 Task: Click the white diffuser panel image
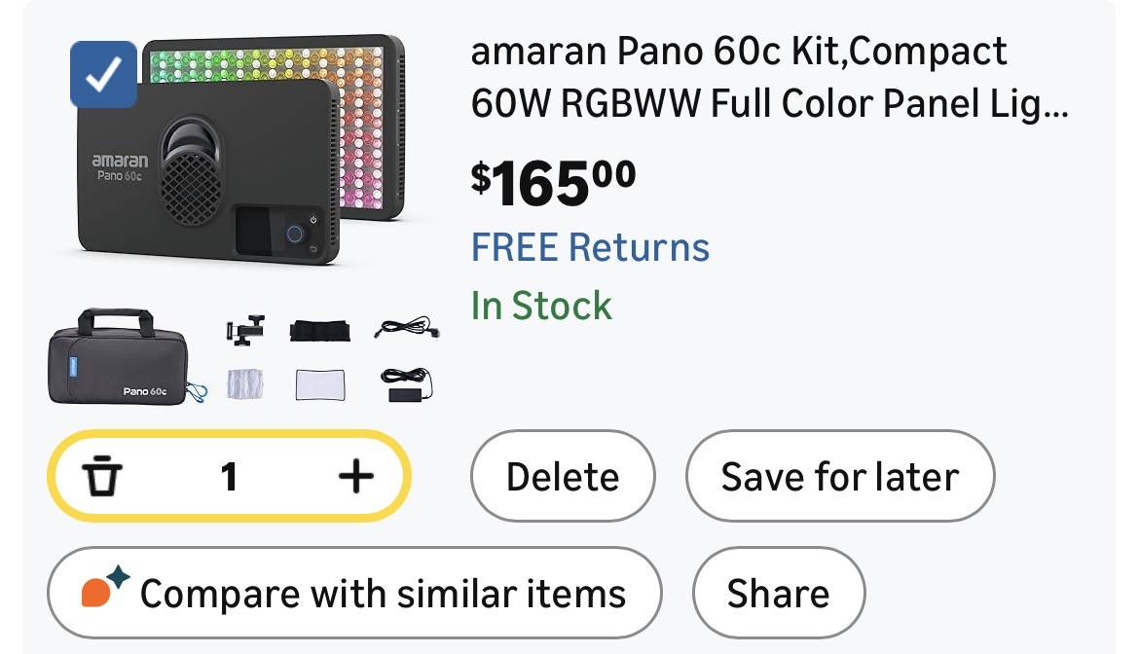pos(321,384)
